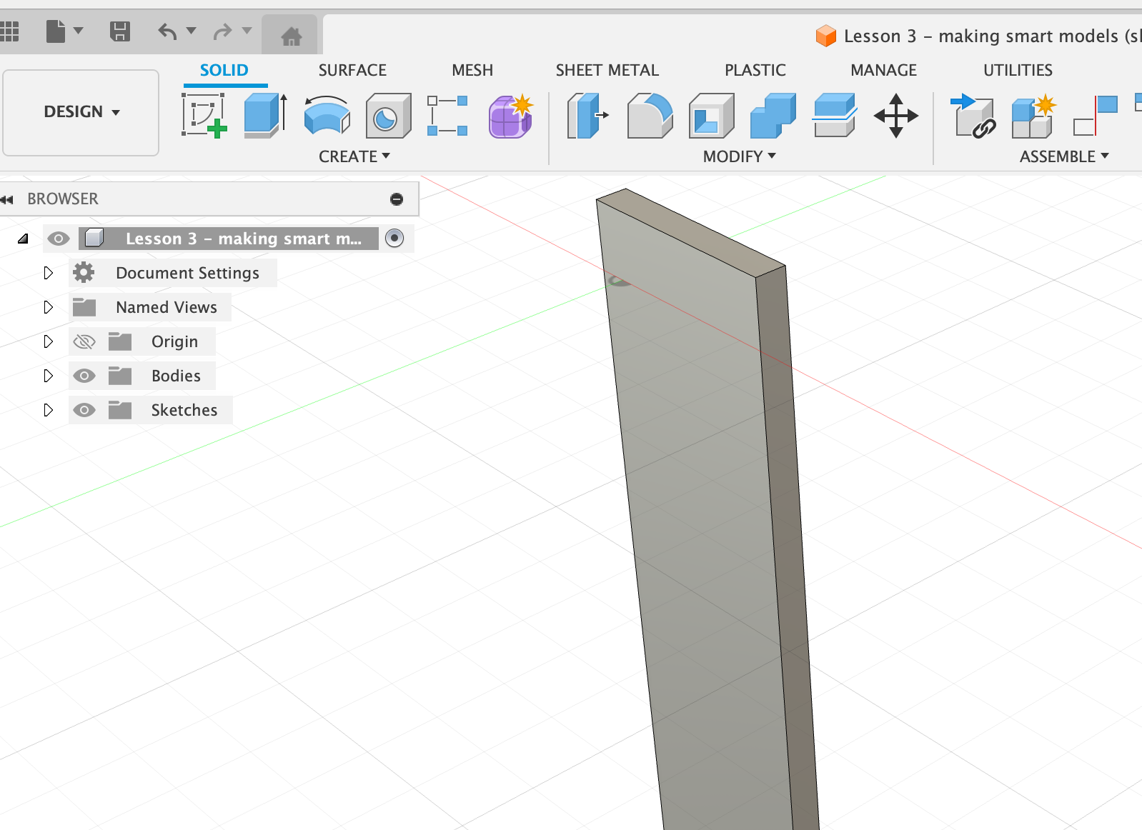Click the Move/Copy arrows icon
The image size is (1142, 830).
895,115
